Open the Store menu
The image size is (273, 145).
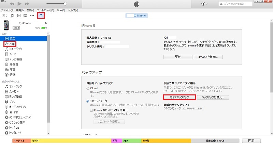click(x=61, y=10)
